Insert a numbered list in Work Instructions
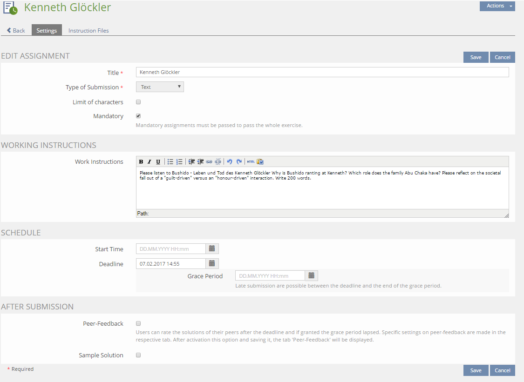The width and height of the screenshot is (524, 382). [179, 162]
